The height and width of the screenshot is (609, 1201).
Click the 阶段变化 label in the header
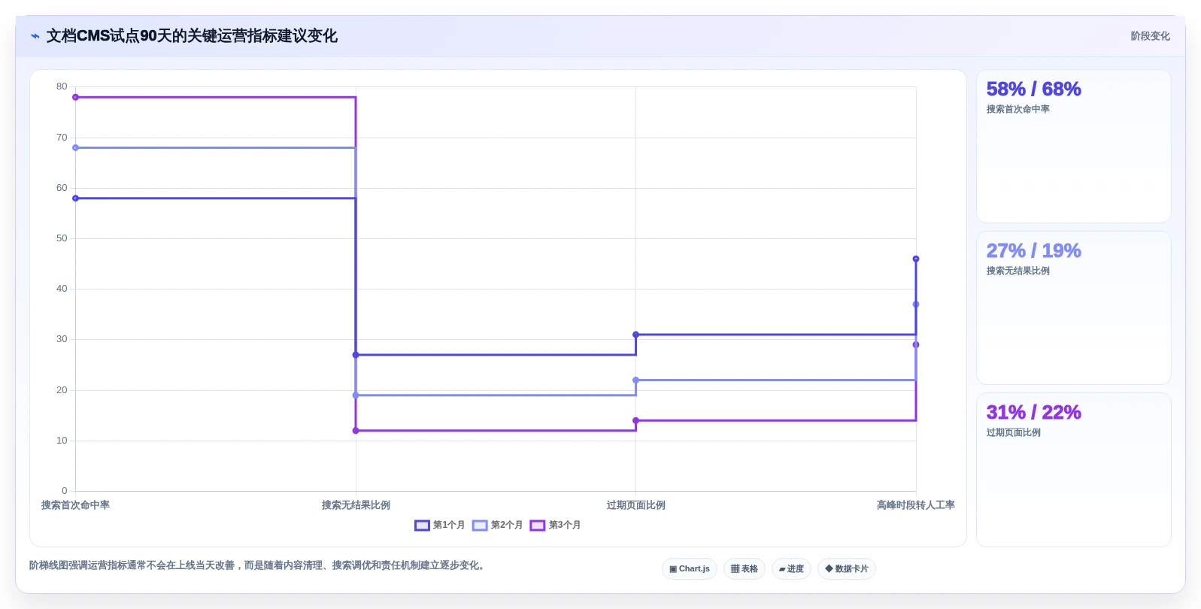[x=1150, y=36]
